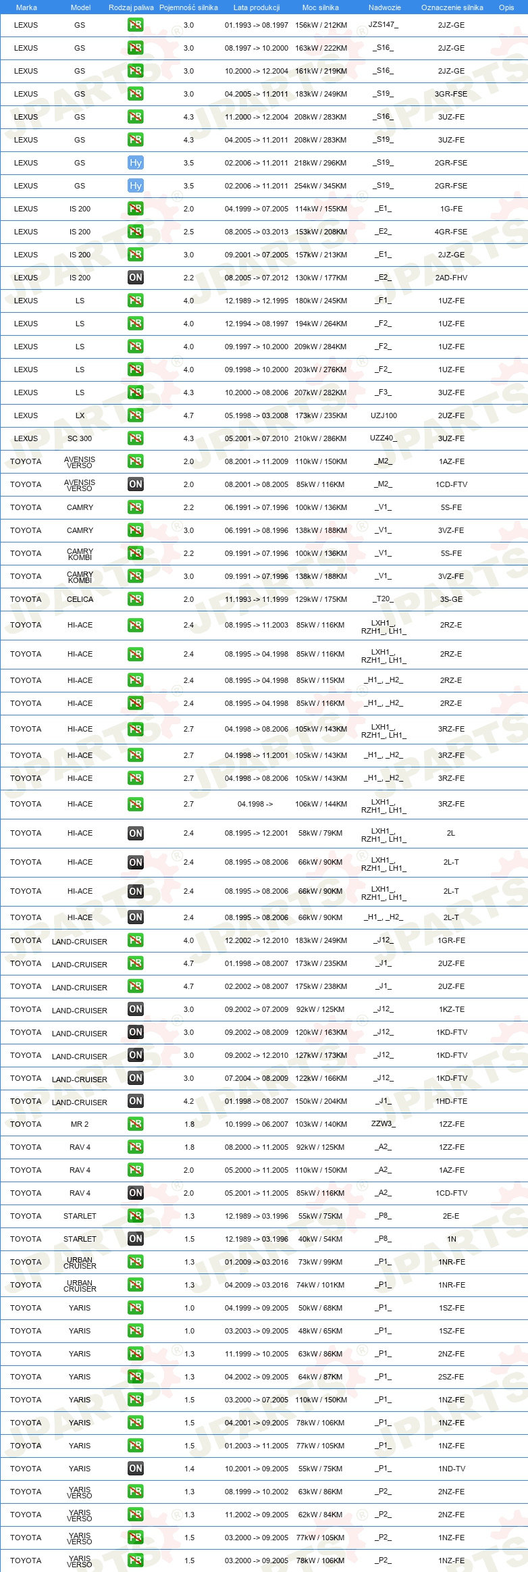Select engine code cell 2AD-FHV
Image resolution: width=528 pixels, height=1572 pixels.
[x=451, y=278]
